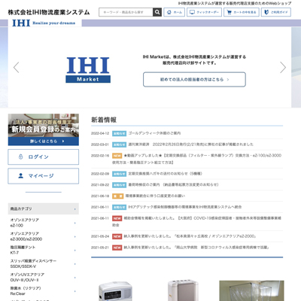Open スリッパ殺菌ディスペンサー category
The image size is (301, 301).
point(44,263)
